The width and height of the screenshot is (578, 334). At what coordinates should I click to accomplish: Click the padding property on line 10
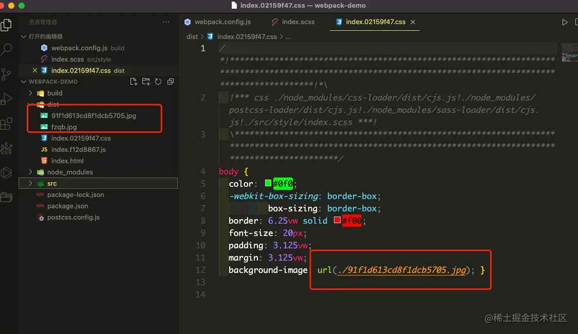(246, 246)
